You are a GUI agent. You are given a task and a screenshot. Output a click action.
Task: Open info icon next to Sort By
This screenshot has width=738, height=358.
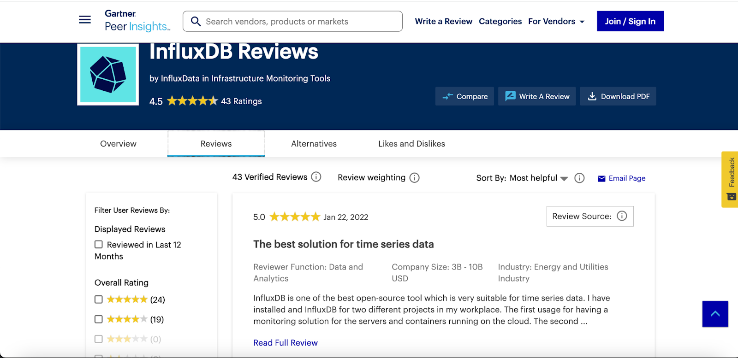(580, 178)
